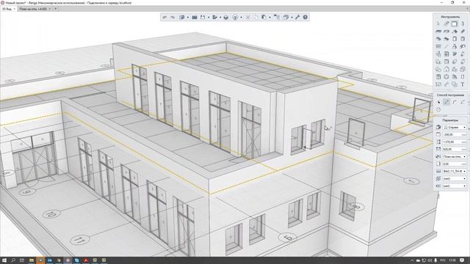This screenshot has width=470, height=264.
Task: Choose the circle build method
Action: click(438, 109)
